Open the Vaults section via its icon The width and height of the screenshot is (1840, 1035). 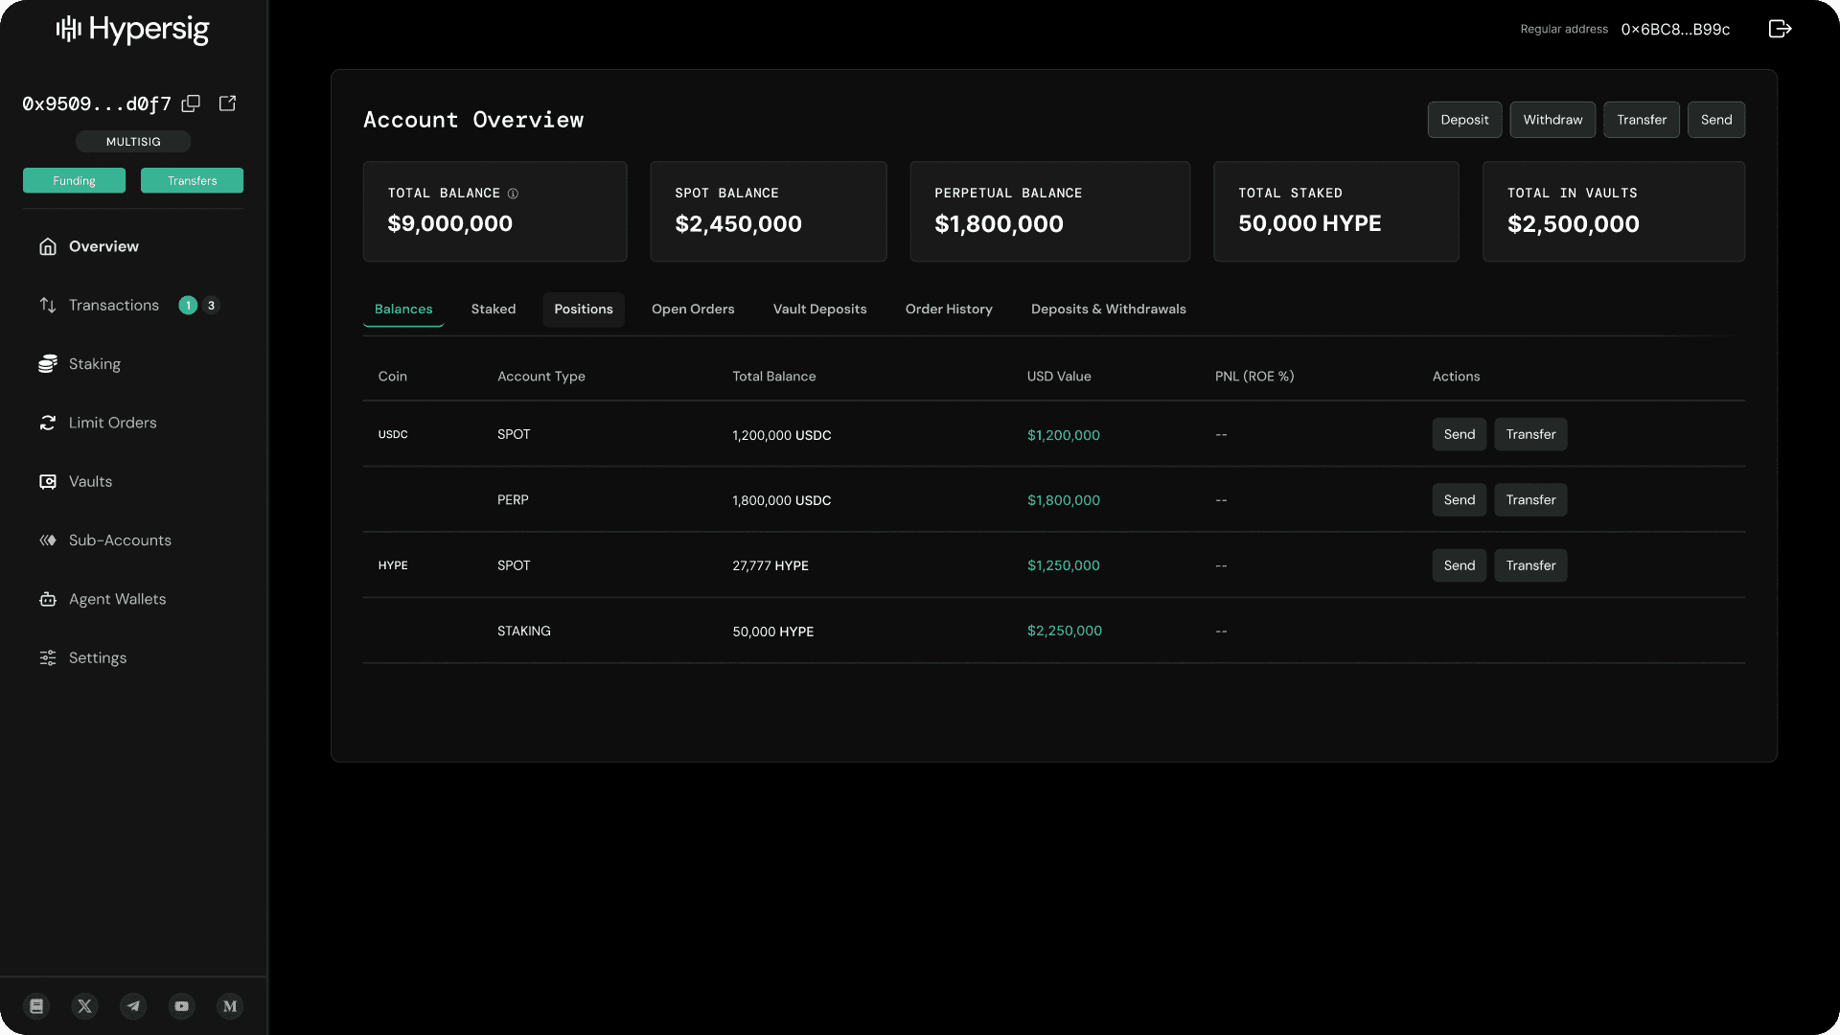[x=48, y=481]
